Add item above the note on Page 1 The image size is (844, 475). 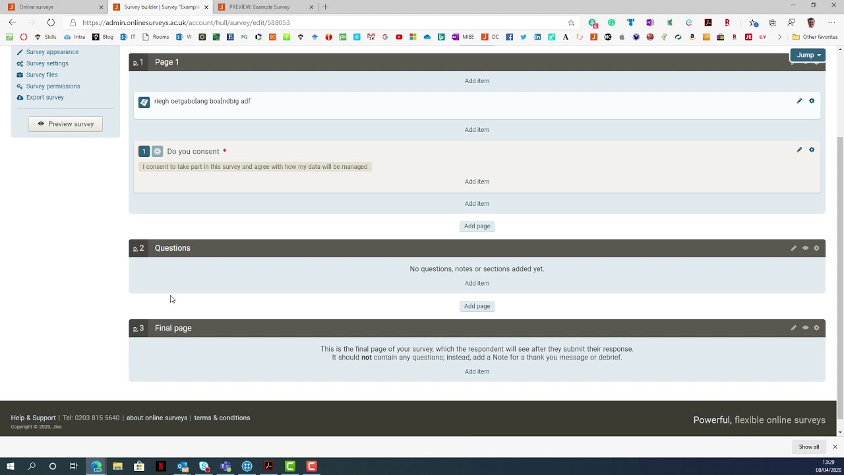point(477,81)
